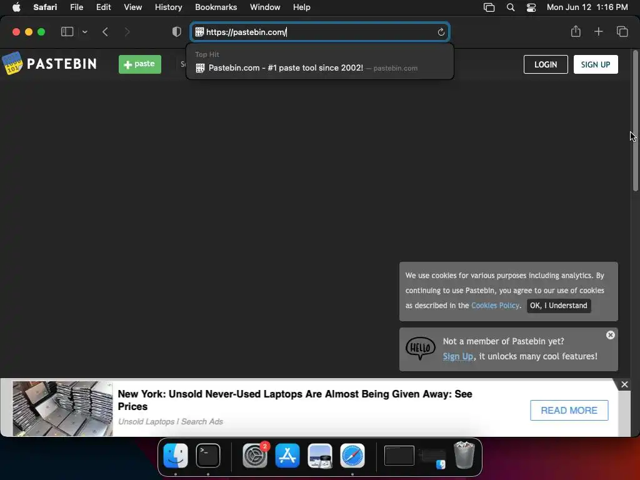Click the Pastebin logo
Image resolution: width=640 pixels, height=480 pixels.
(x=49, y=64)
